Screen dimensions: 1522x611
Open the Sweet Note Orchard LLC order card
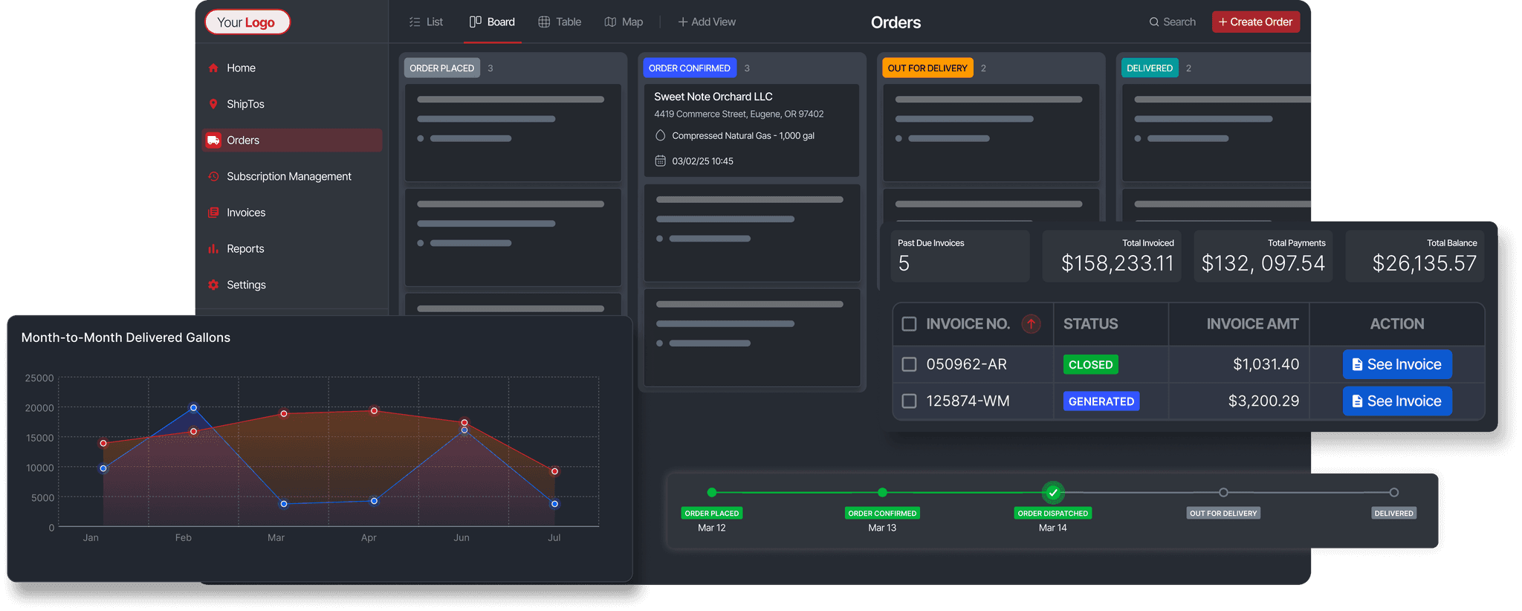[x=751, y=129]
